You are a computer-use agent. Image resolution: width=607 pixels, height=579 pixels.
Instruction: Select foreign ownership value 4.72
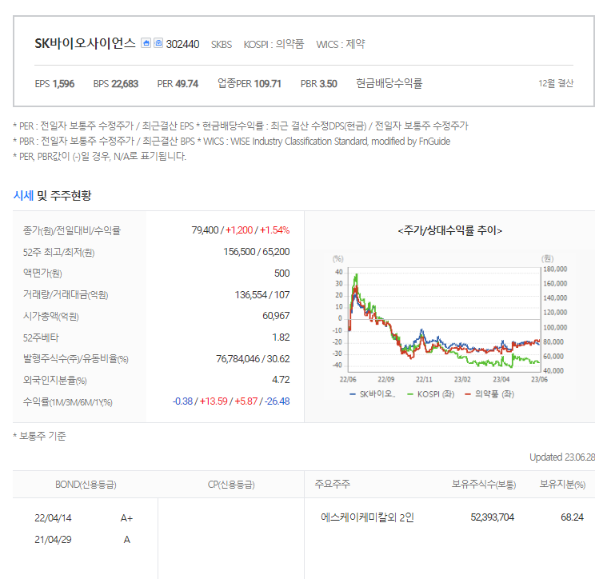tap(281, 380)
